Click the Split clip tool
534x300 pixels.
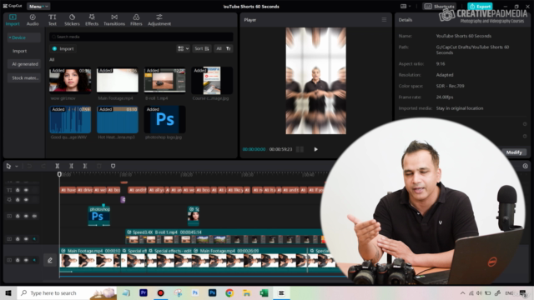[58, 166]
